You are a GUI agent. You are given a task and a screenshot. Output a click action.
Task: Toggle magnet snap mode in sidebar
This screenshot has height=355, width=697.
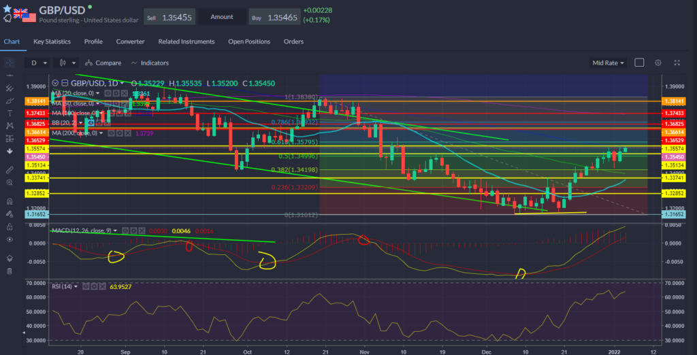pyautogui.click(x=9, y=202)
